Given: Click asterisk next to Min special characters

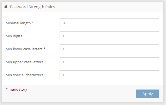Looking at the screenshot, I should pos(45,75).
